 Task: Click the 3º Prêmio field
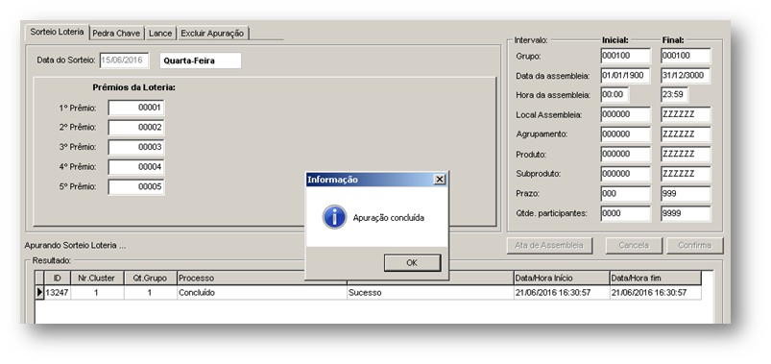[136, 147]
